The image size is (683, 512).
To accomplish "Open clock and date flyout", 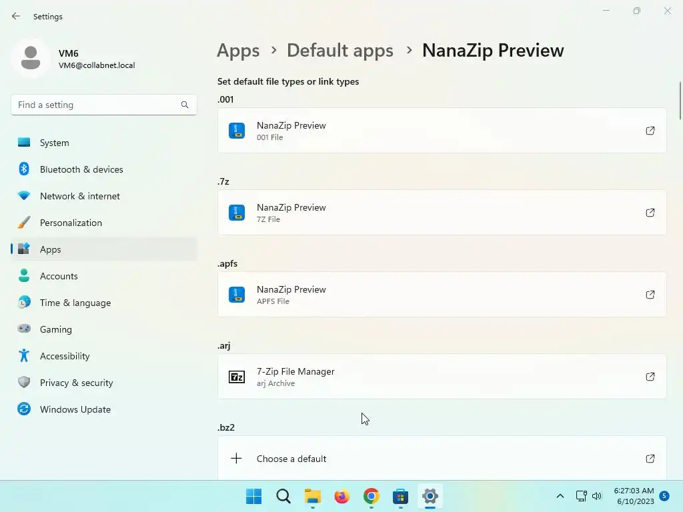I will [634, 496].
